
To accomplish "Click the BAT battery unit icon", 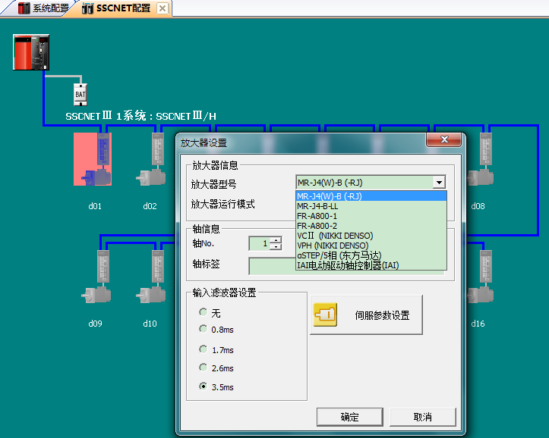I will point(80,94).
